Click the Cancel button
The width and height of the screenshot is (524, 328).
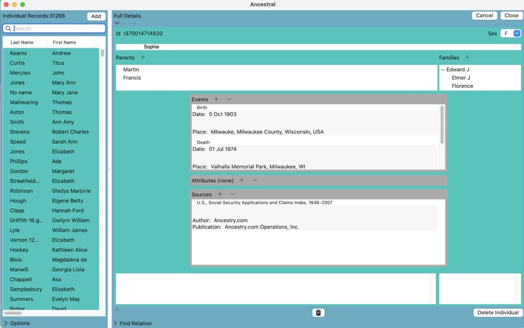tap(484, 15)
